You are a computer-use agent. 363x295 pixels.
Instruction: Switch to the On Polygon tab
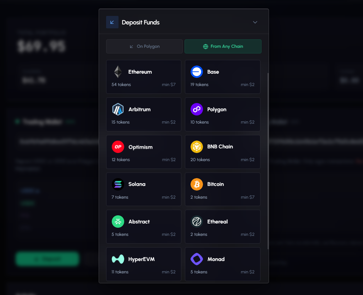click(144, 46)
